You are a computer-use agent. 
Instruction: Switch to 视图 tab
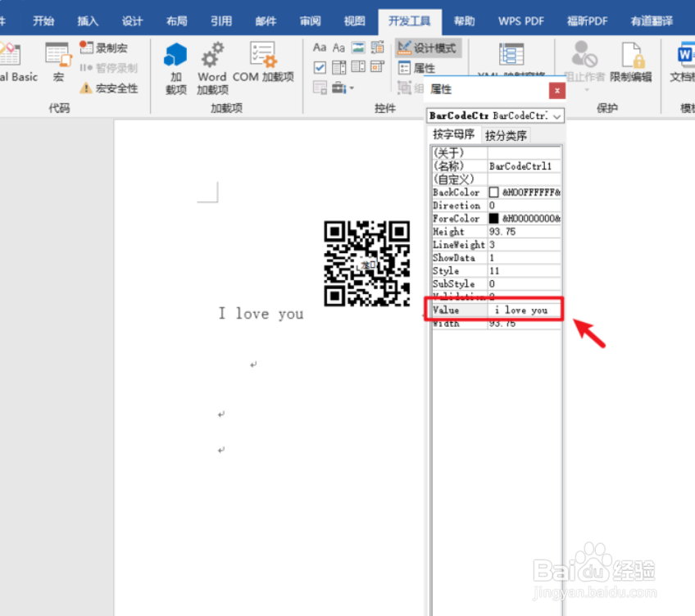click(355, 20)
